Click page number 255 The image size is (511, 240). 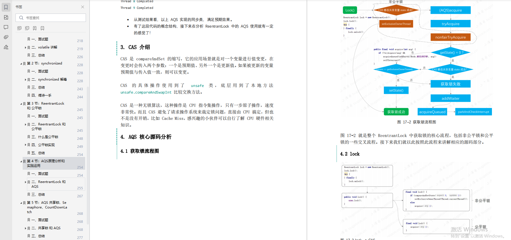tap(80, 188)
